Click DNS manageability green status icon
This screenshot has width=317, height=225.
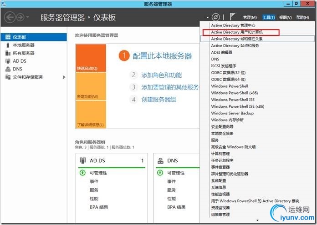coord(160,173)
